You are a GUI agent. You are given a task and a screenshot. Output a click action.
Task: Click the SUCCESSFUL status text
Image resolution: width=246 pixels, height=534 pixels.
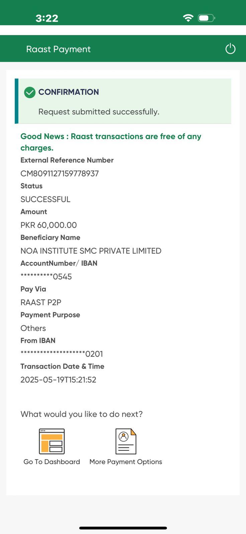tap(45, 199)
